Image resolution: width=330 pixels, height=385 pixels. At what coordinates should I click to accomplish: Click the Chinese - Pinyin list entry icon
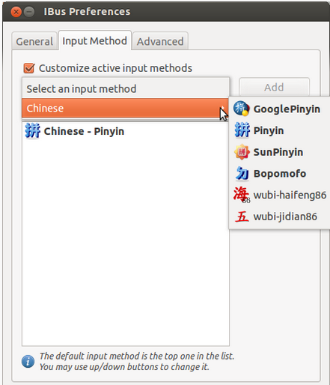click(x=32, y=130)
